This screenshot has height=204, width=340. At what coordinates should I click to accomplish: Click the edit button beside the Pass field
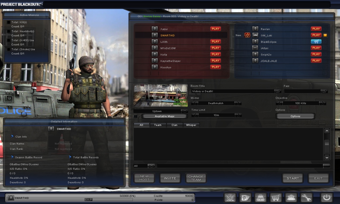[324, 91]
